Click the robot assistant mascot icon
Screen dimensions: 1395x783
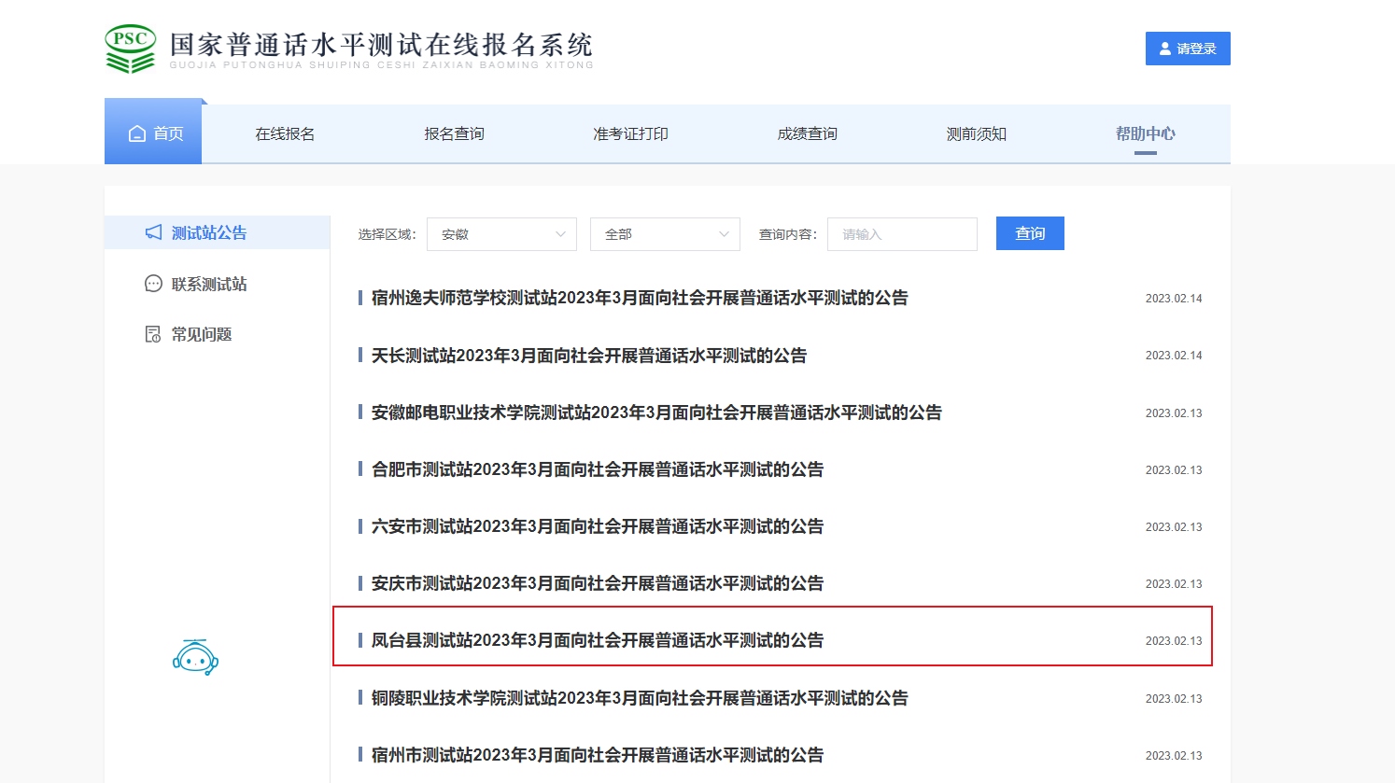195,658
